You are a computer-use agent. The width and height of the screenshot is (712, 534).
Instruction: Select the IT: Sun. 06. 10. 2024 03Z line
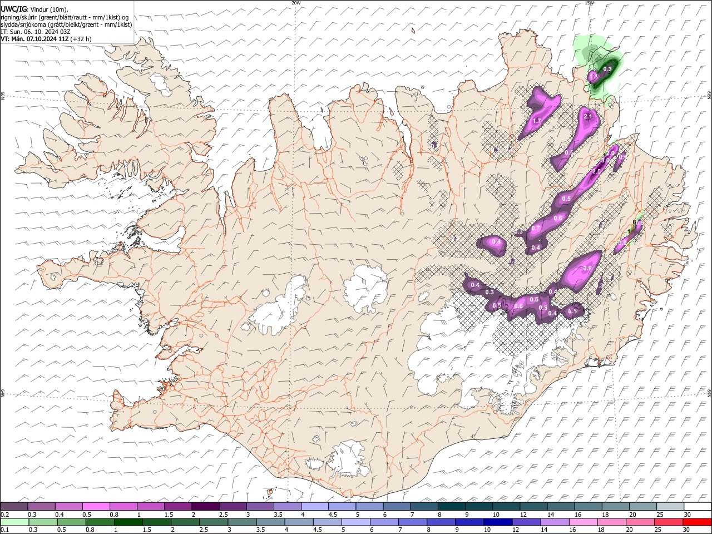(36, 32)
